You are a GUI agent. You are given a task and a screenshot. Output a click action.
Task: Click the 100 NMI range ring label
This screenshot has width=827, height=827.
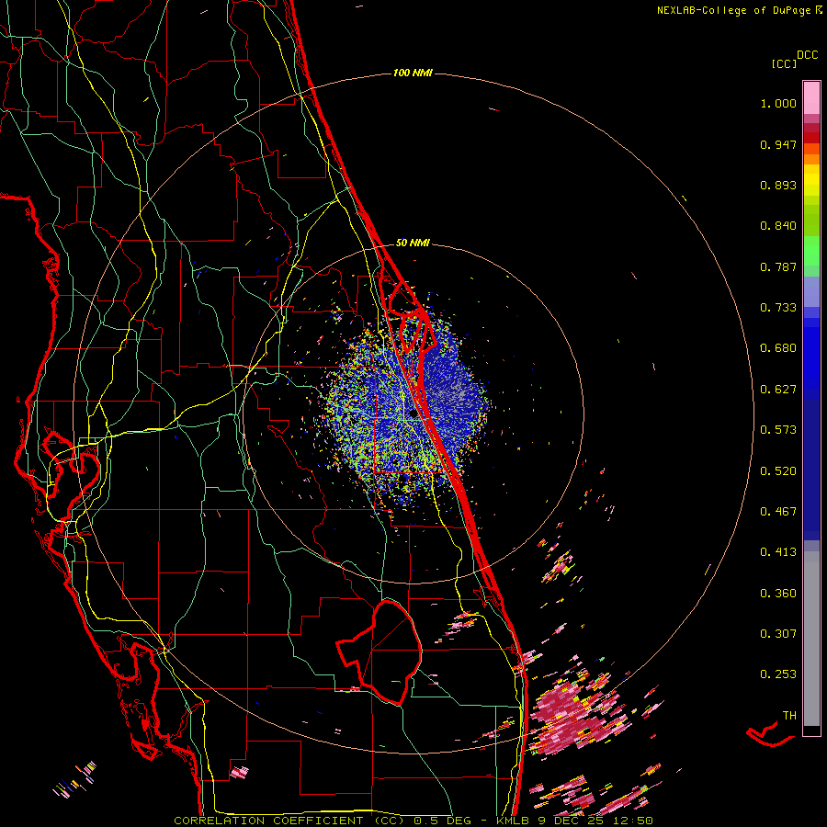pos(413,73)
